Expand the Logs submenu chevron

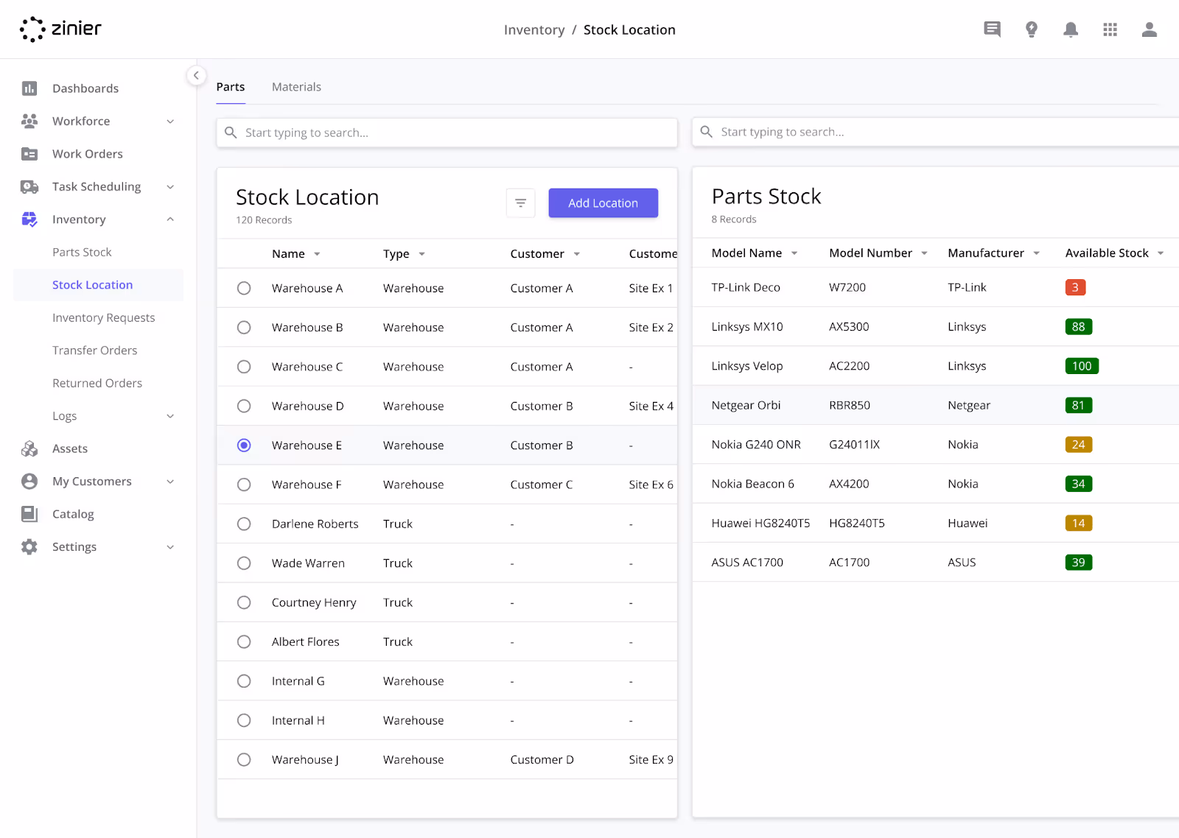(x=170, y=416)
